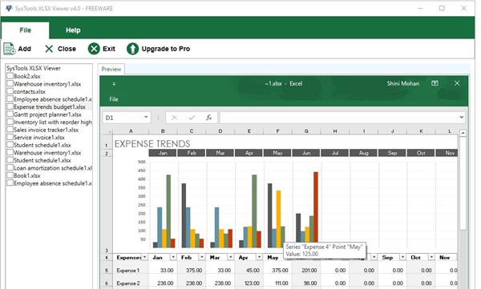Click the formula bar cancel X icon

pos(174,118)
